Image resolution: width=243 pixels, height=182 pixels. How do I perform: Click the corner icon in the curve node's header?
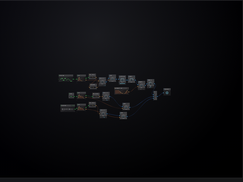(x=128, y=88)
